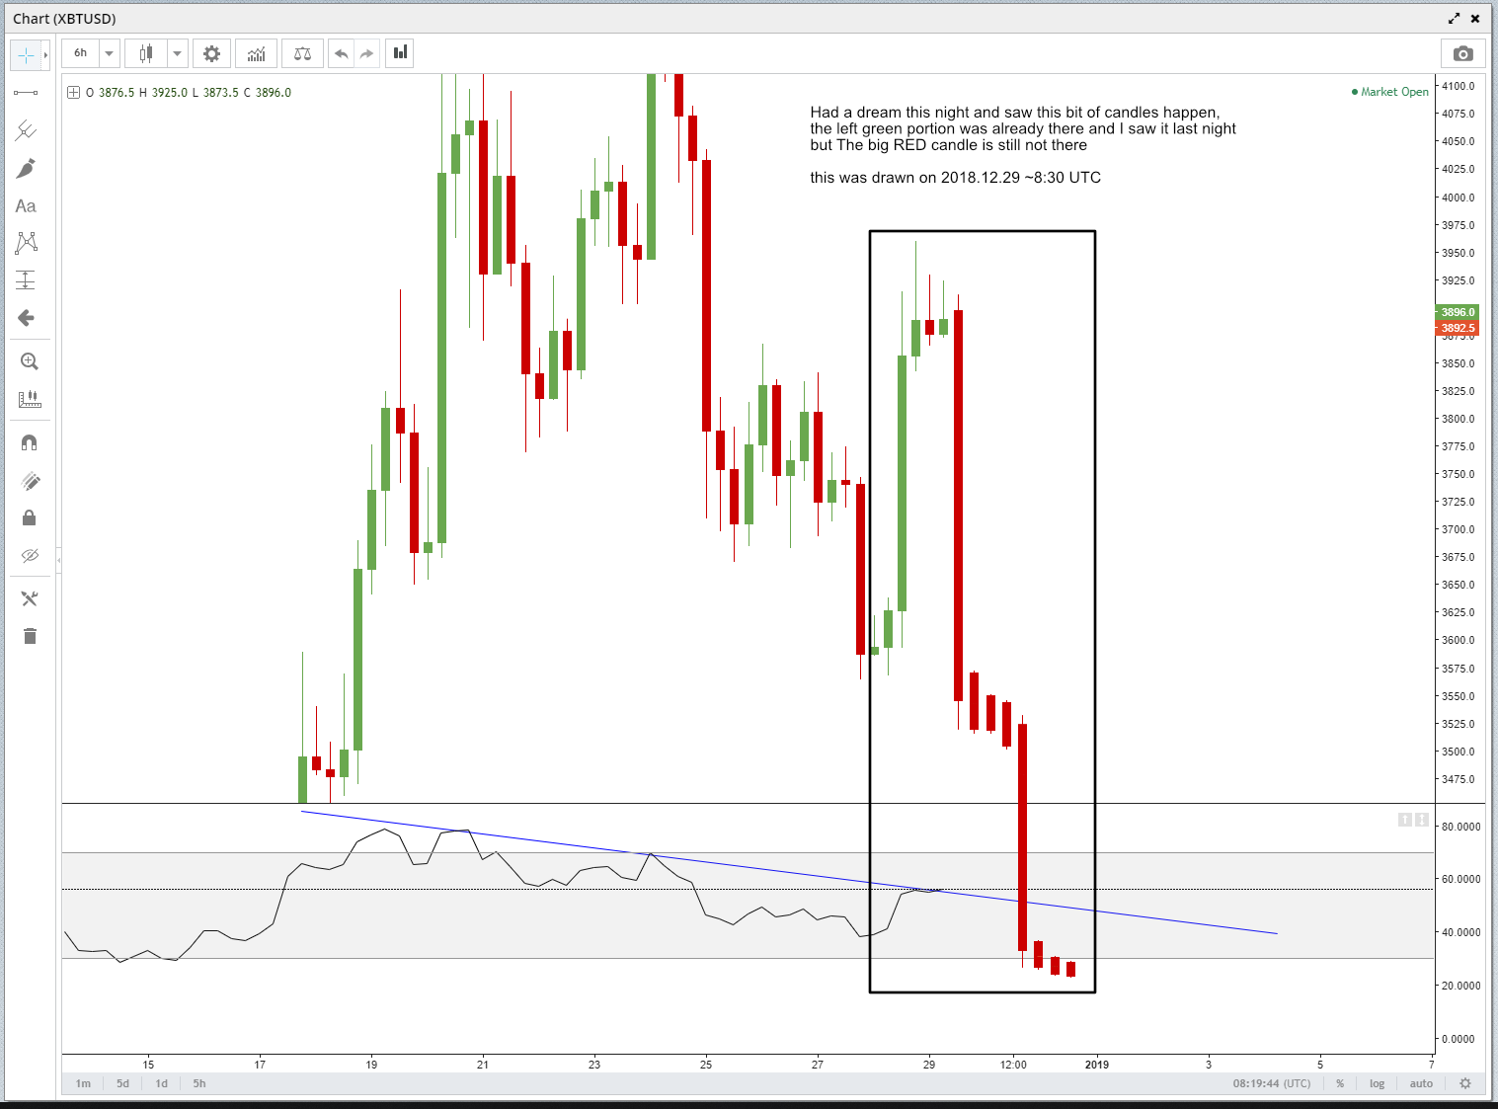Click the candlestick chart style icon
This screenshot has height=1109, width=1498.
146,53
